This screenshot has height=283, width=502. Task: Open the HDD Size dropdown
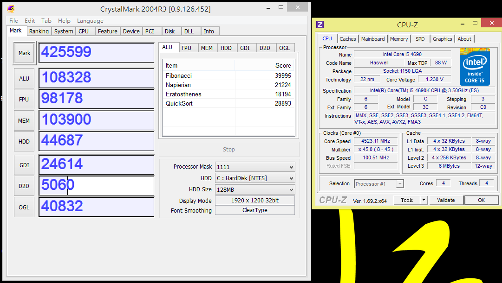(x=255, y=190)
